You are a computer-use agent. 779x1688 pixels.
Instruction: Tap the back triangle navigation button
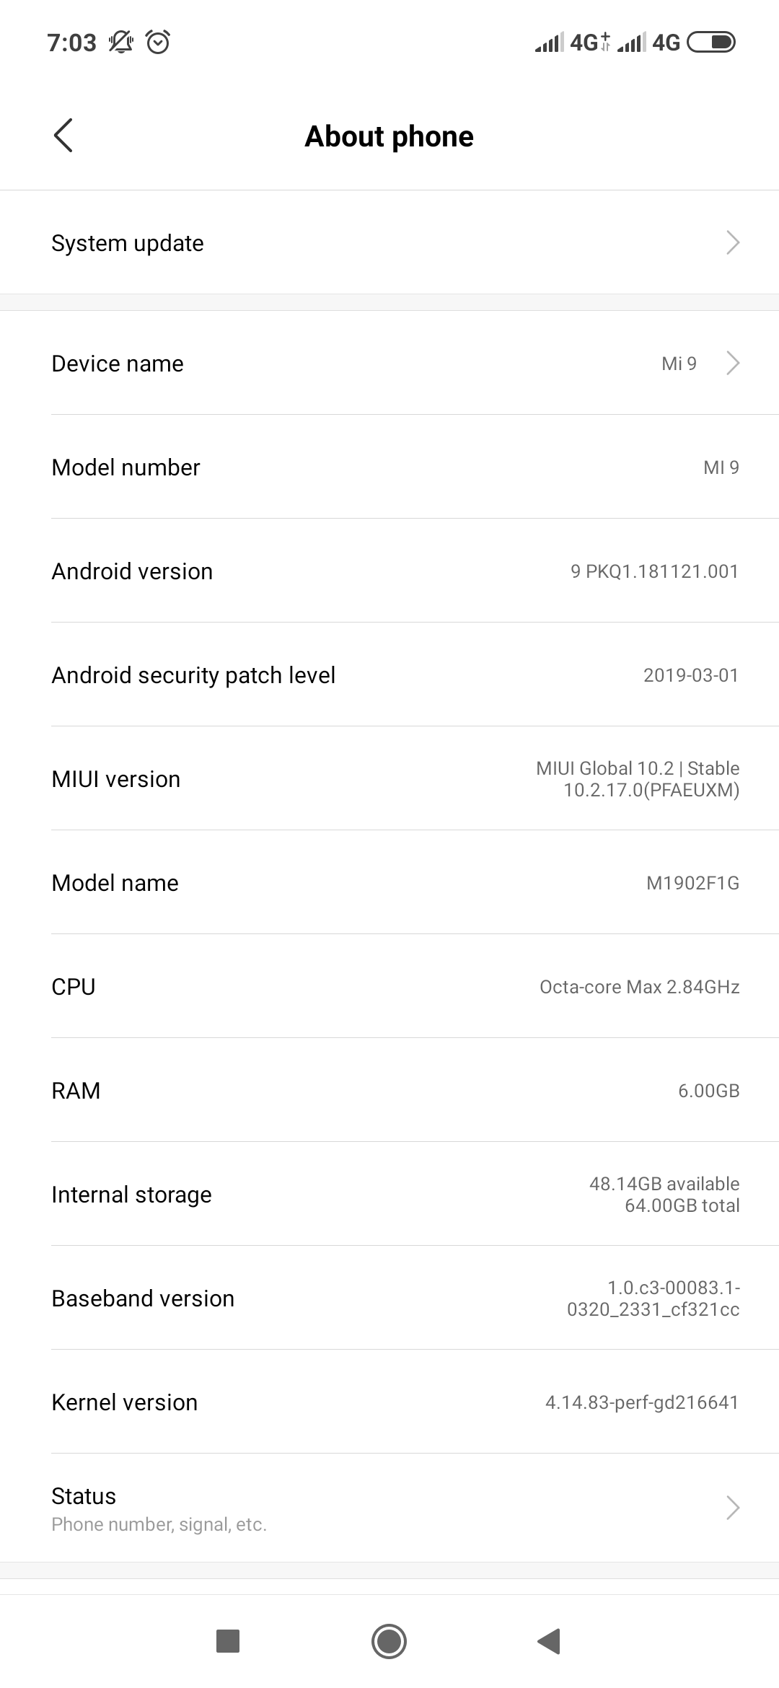click(550, 1641)
